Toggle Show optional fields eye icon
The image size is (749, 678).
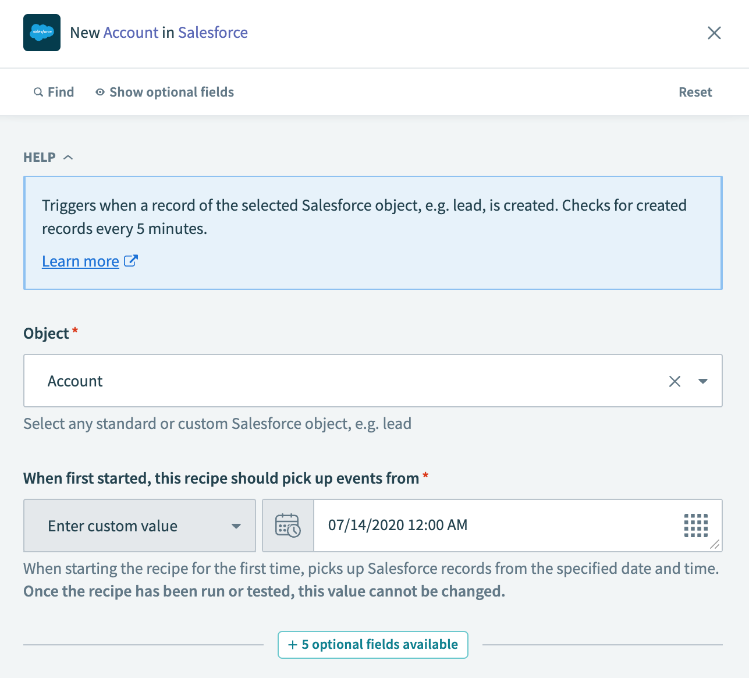[x=100, y=92]
